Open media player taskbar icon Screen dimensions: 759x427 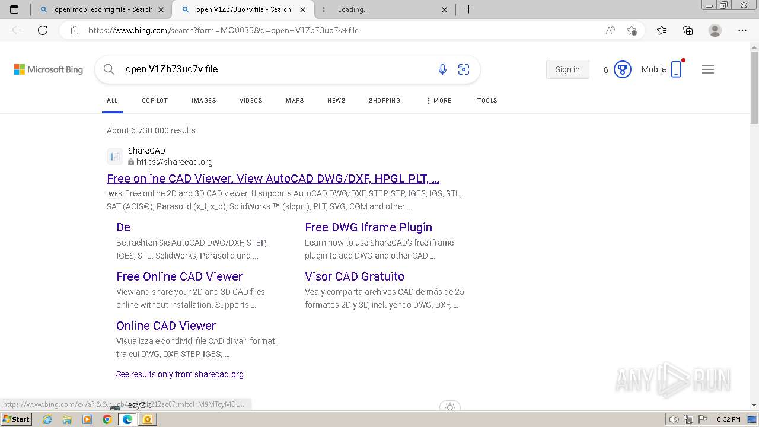coord(87,419)
